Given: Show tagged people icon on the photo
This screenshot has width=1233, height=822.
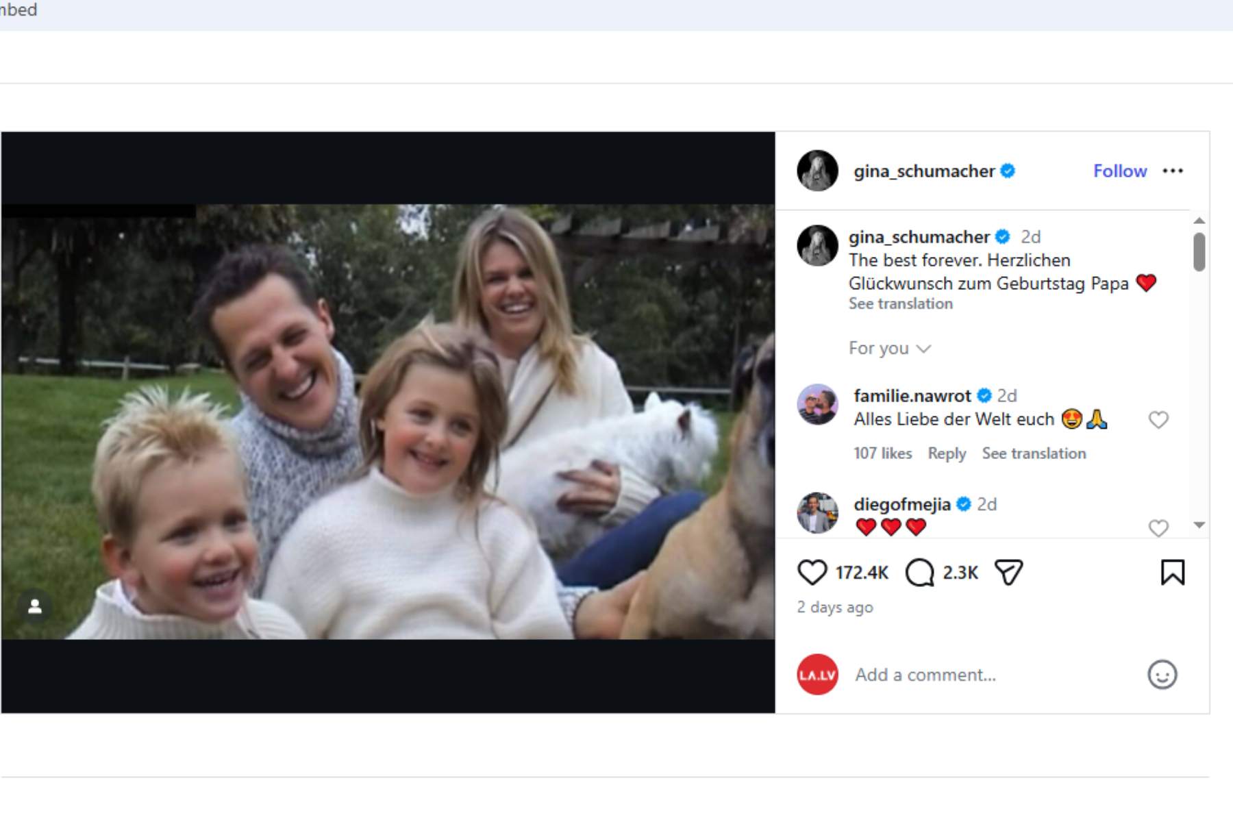Looking at the screenshot, I should [x=35, y=606].
